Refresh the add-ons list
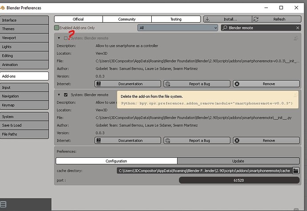The height and width of the screenshot is (211, 307). (277, 19)
